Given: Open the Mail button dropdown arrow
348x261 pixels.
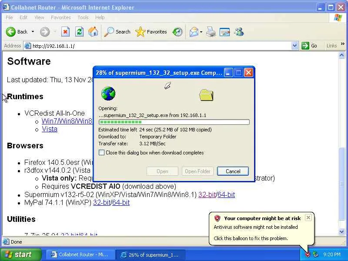Looking at the screenshot, I should coord(201,32).
